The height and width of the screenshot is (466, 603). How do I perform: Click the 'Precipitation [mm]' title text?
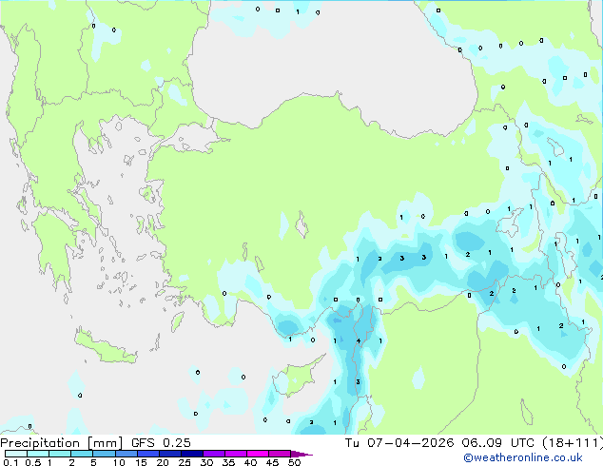point(62,443)
